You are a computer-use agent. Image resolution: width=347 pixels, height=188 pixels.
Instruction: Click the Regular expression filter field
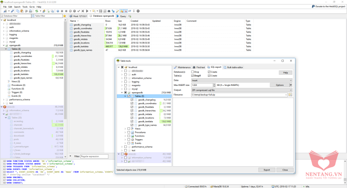point(94,156)
